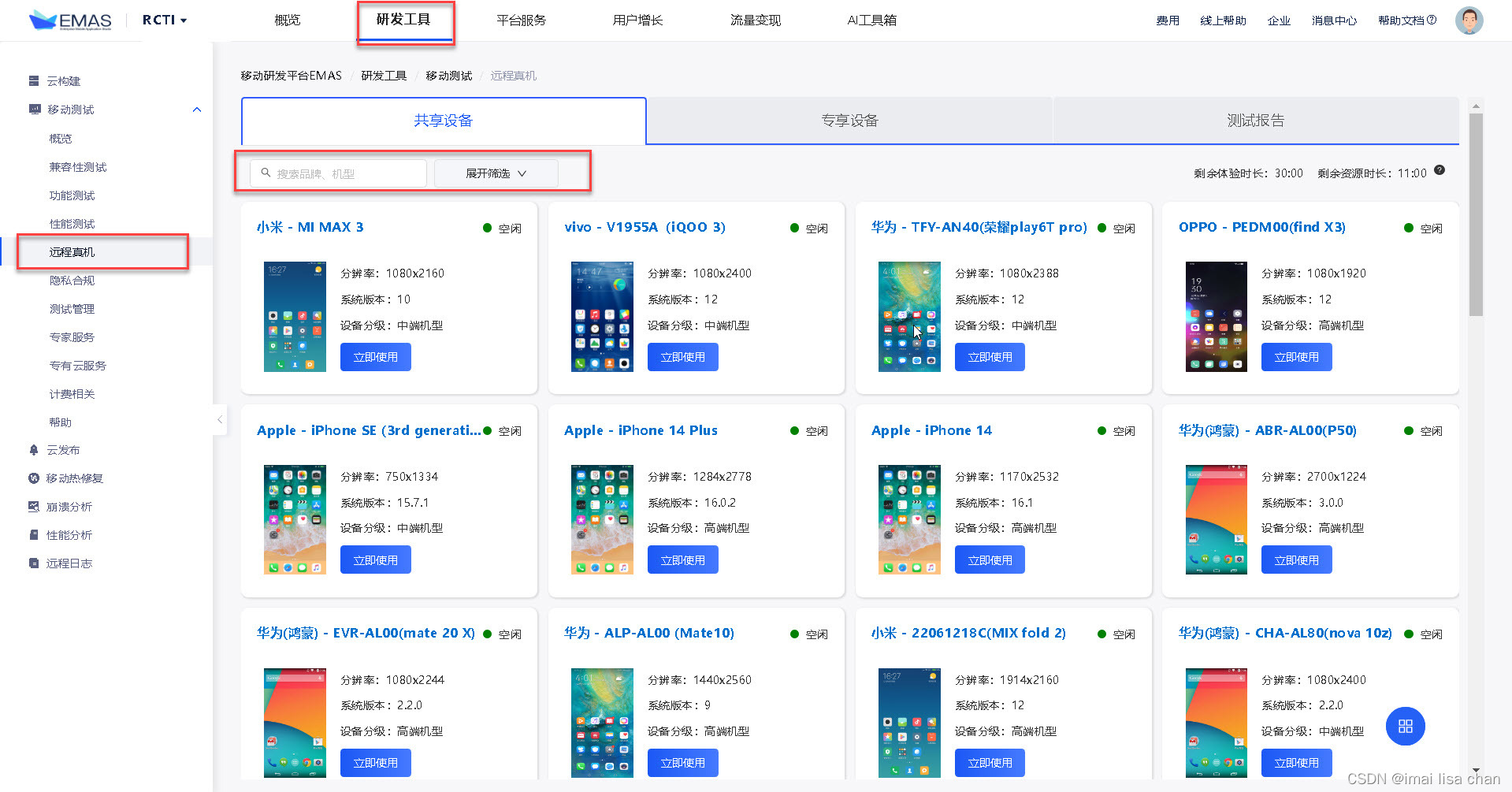Screen dimensions: 1512x792
Task: Click 立即使用 for iPhone 14 Plus
Action: 683,560
